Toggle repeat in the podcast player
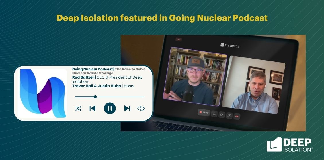The image size is (324, 160). tap(141, 108)
